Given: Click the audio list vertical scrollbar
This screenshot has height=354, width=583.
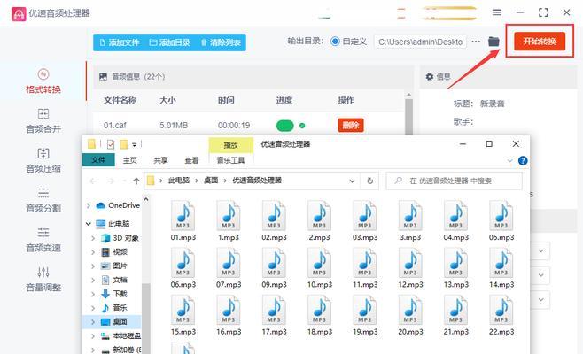Looking at the screenshot, I should (x=409, y=115).
